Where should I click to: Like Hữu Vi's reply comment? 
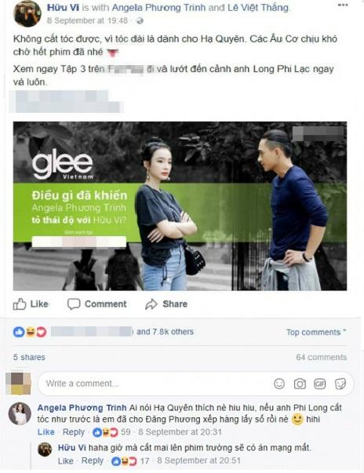(x=65, y=460)
